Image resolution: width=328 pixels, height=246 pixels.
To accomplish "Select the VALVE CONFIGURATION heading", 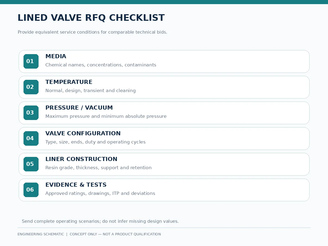I will pos(83,133).
